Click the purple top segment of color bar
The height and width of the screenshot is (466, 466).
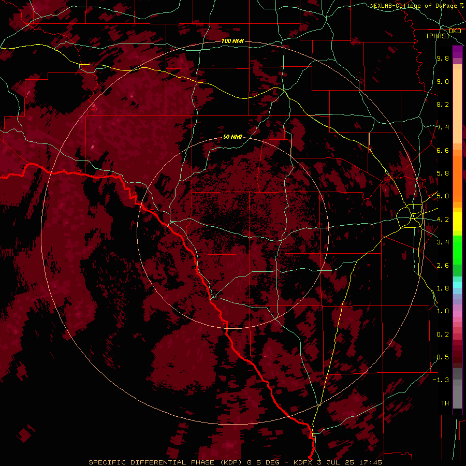pyautogui.click(x=457, y=52)
